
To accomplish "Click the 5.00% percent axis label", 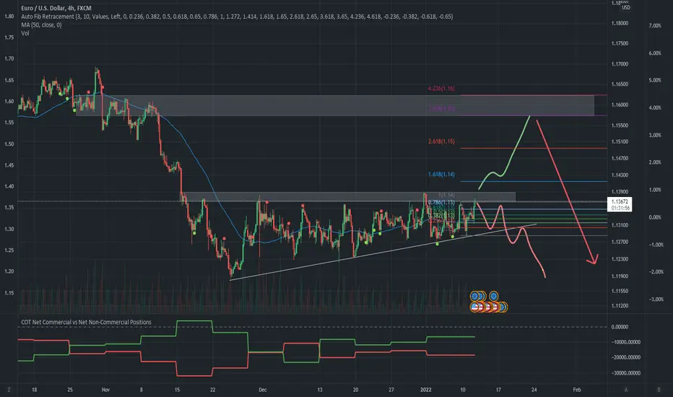I will [655, 80].
